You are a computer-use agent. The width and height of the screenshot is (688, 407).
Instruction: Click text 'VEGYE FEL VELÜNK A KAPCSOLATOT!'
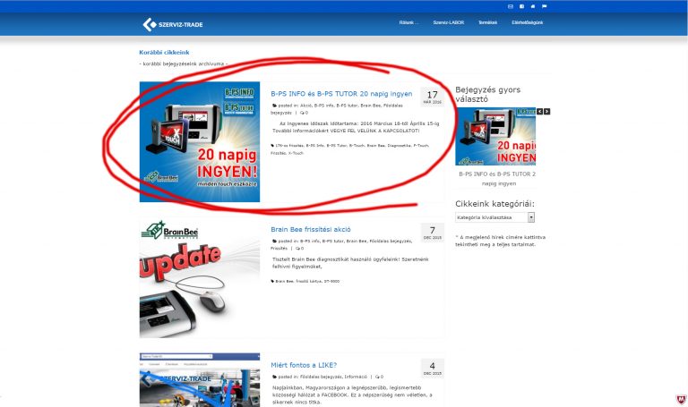coord(376,131)
